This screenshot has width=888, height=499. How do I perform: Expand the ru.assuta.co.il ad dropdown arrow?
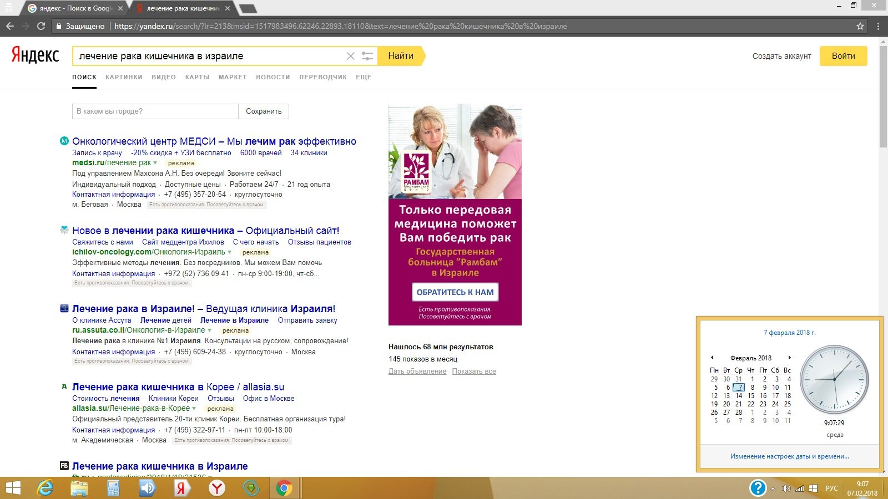point(210,330)
